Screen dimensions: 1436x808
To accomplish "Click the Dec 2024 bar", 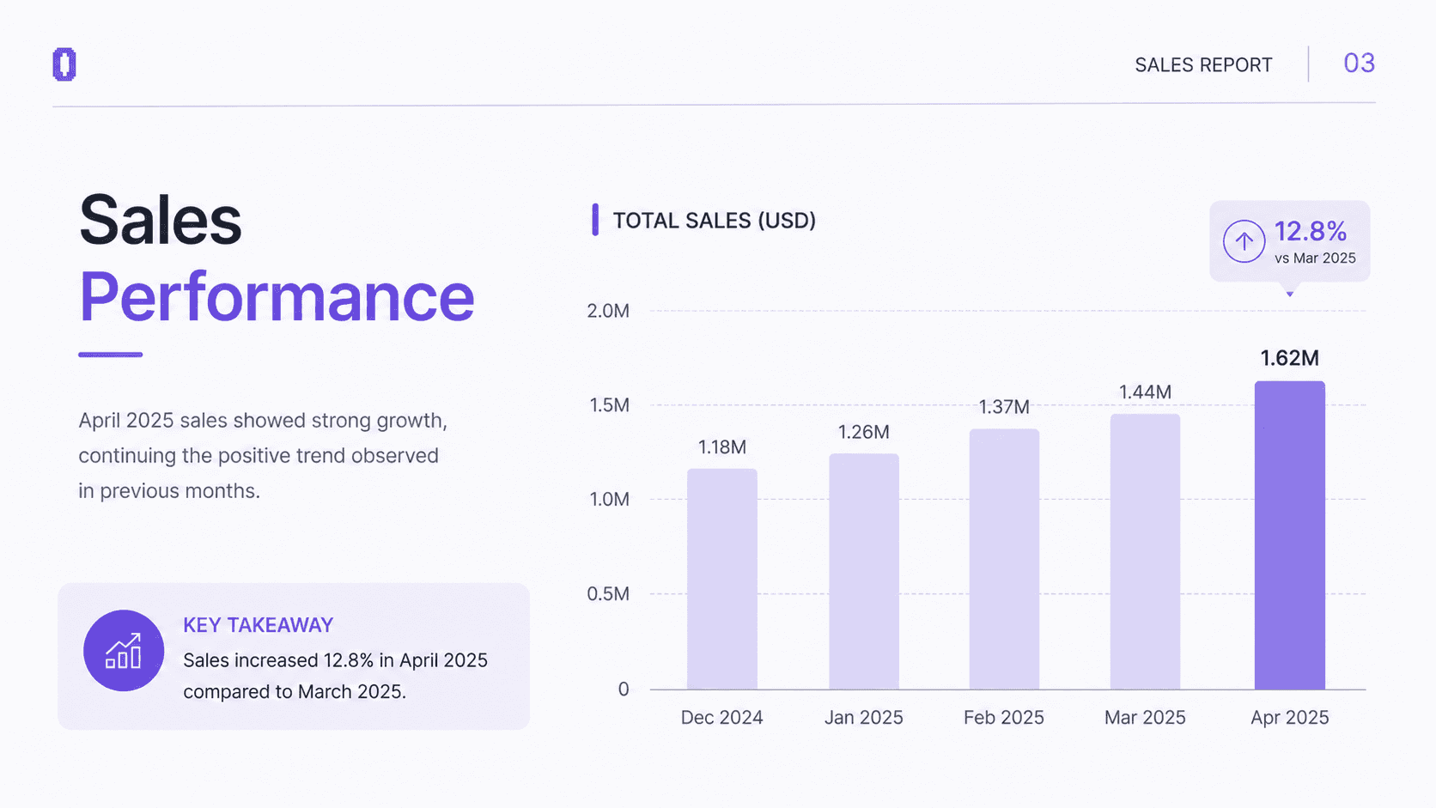I will click(x=722, y=579).
